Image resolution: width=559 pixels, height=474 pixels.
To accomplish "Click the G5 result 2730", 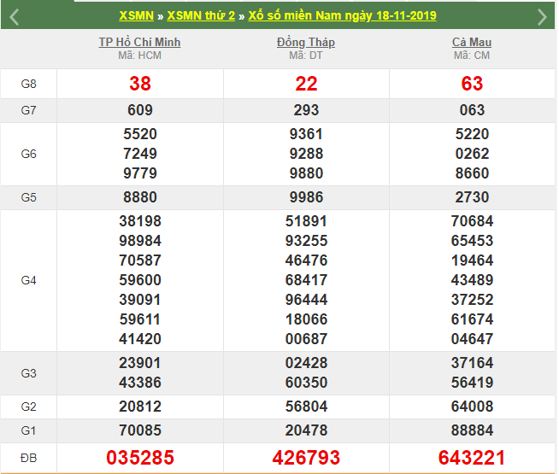I will (472, 197).
